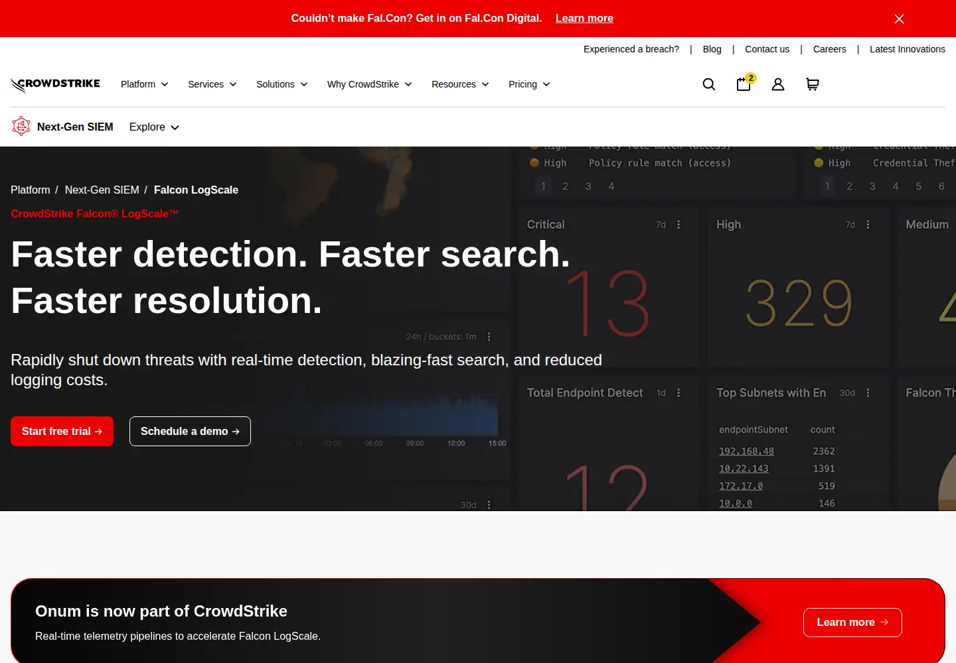Screen dimensions: 956x663
Task: Open the Solutions dropdown
Action: pyautogui.click(x=282, y=84)
